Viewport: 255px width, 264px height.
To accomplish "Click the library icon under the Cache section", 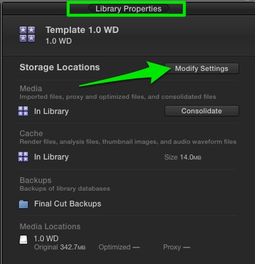I will pyautogui.click(x=23, y=157).
